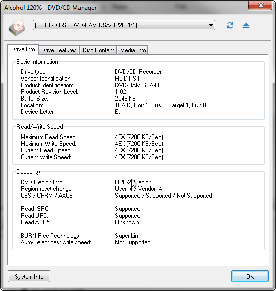Open the System Info button
Viewport: 276px width, 291px height.
[x=29, y=277]
